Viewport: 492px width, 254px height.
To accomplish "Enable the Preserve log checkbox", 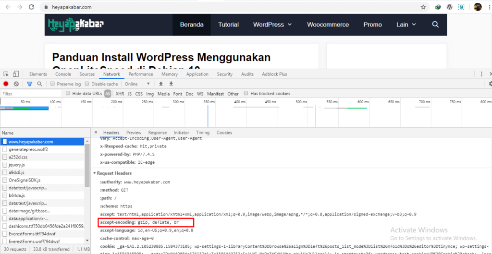I will click(x=53, y=84).
